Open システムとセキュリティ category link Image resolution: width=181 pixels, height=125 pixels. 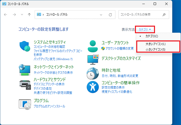pyautogui.click(x=50, y=42)
